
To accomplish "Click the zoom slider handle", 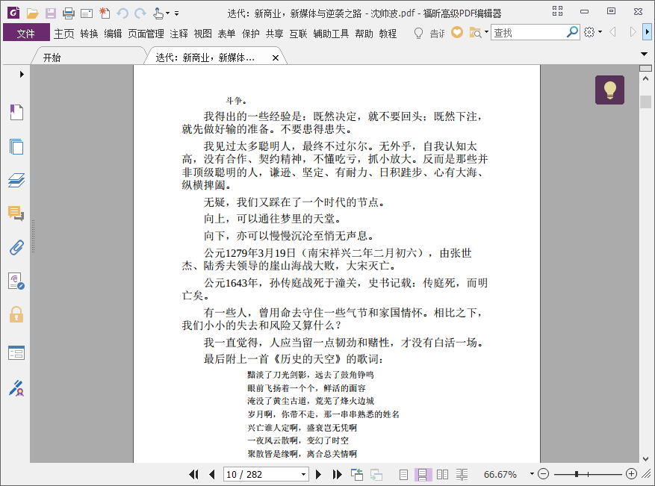I will pyautogui.click(x=577, y=474).
